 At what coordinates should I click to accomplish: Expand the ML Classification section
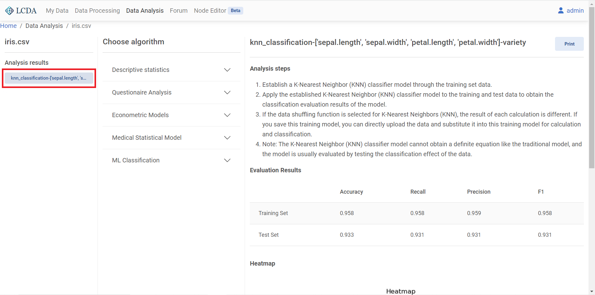pyautogui.click(x=227, y=160)
